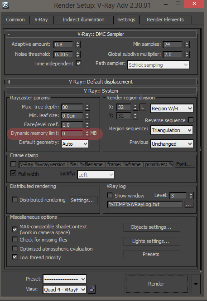Click the VRay log Level field
The width and height of the screenshot is (207, 301).
(178, 196)
